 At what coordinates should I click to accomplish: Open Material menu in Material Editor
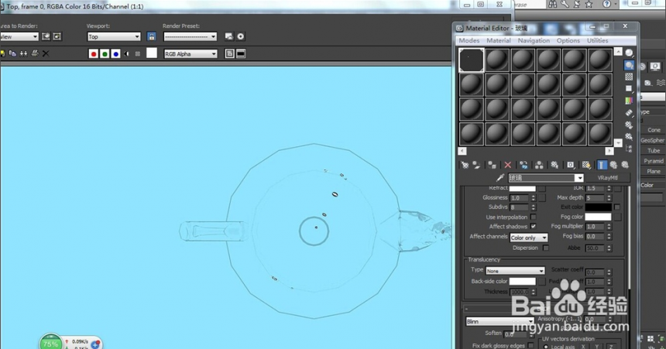498,40
